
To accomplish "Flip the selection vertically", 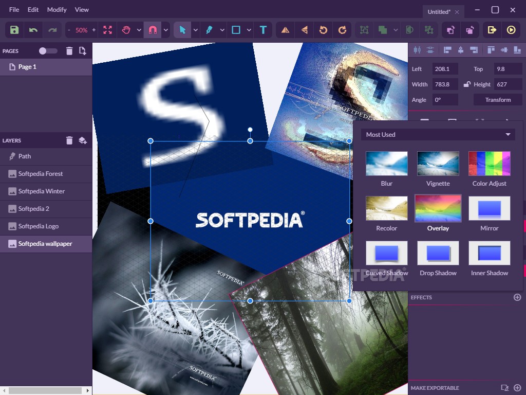I will (304, 30).
